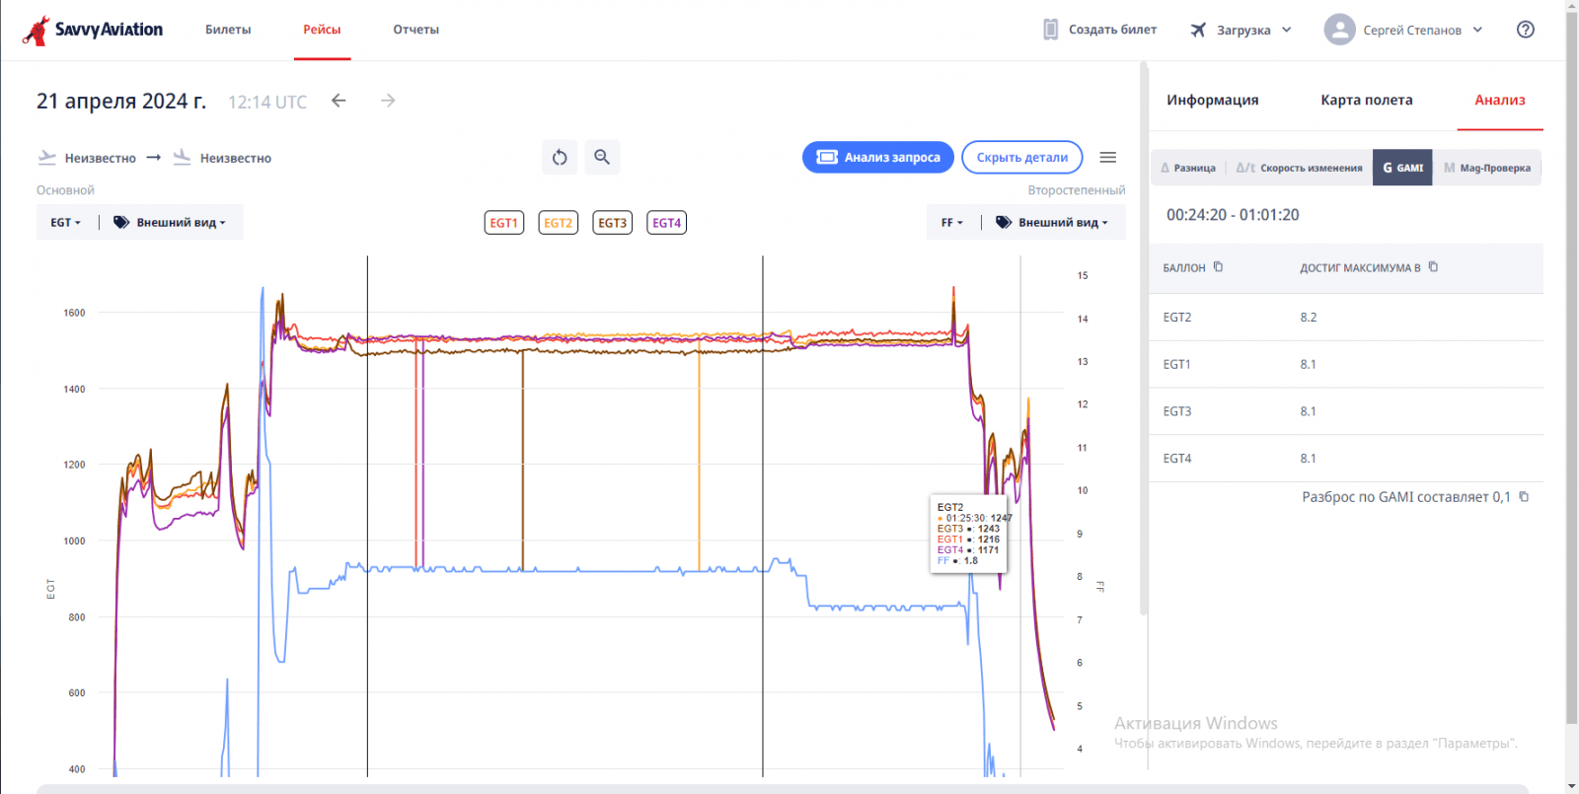Toggle EGT2 series visibility
This screenshot has width=1579, height=794.
[559, 223]
